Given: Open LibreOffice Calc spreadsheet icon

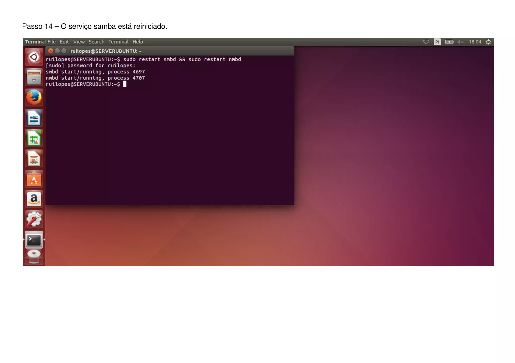Looking at the screenshot, I should 34,138.
